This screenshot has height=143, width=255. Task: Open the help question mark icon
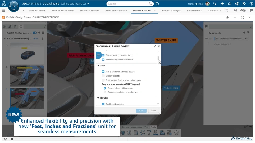(251, 3)
